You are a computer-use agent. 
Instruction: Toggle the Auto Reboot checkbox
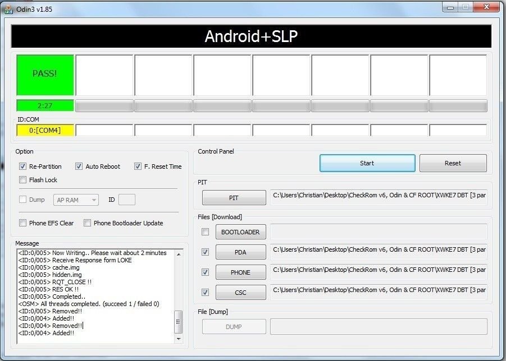coord(79,166)
